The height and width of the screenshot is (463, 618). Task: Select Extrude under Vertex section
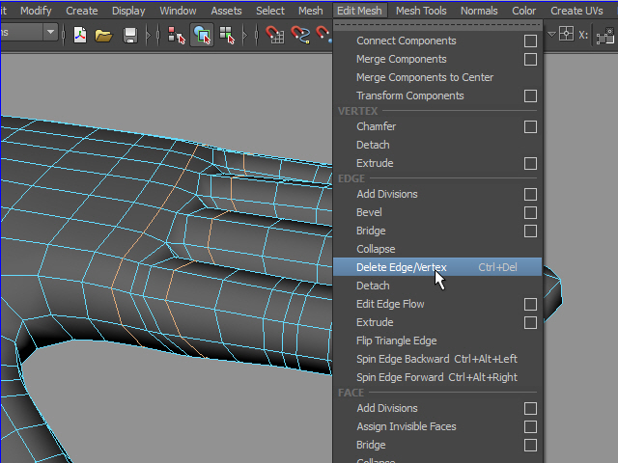tap(375, 163)
